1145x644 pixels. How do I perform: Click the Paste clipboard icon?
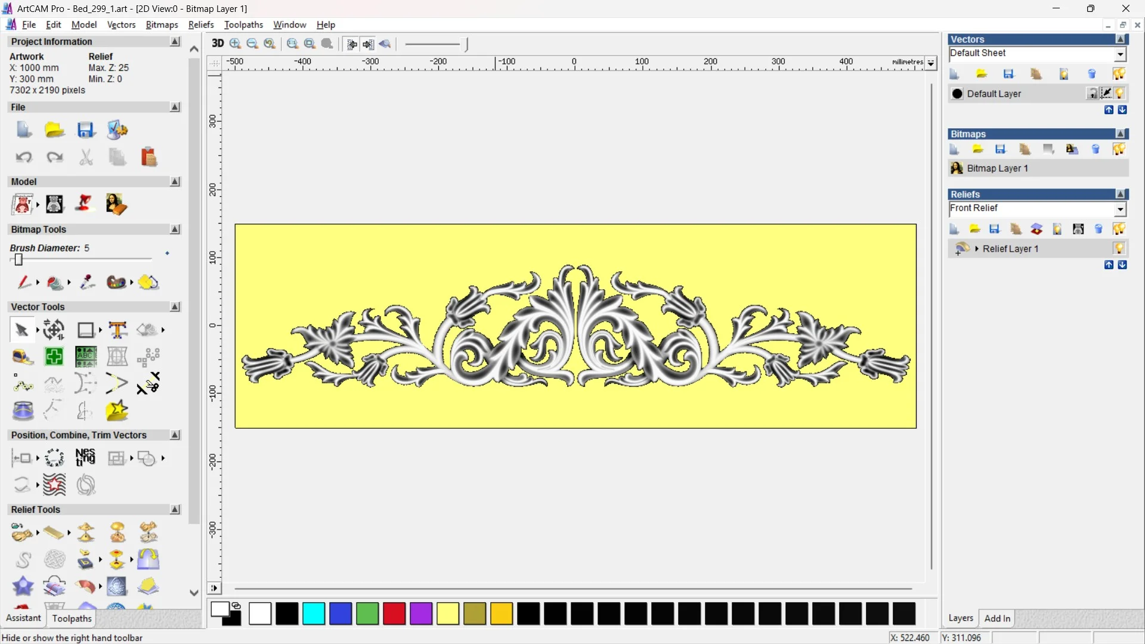(x=148, y=157)
